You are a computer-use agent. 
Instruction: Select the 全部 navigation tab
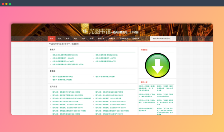coord(51,39)
